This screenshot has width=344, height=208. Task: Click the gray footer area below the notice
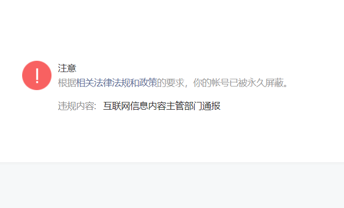172,185
